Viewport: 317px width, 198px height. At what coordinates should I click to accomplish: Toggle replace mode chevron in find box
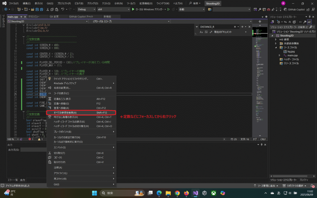pyautogui.click(x=197, y=27)
